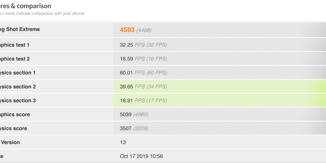Click the scores & comparison heading
326x163 pixels.
tap(26, 6)
